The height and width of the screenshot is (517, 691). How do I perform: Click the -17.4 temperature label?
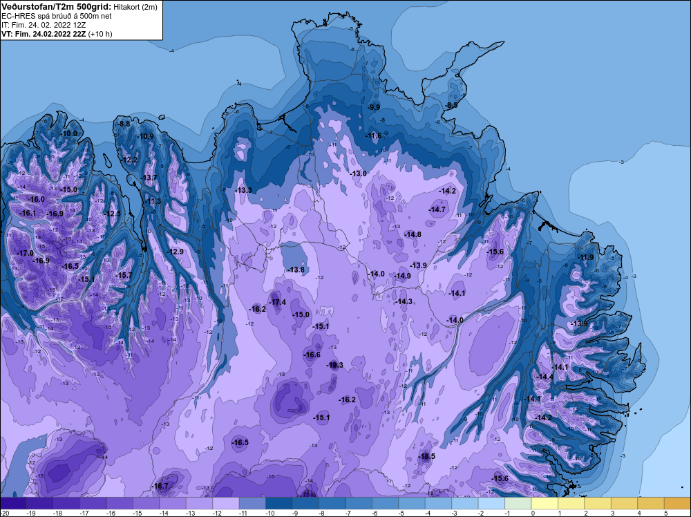278,302
